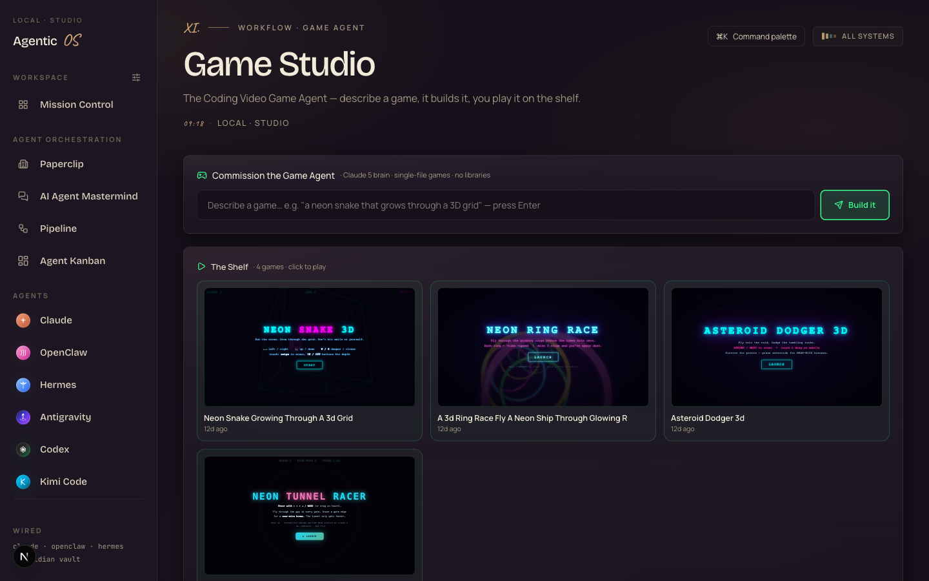
Task: Open Mission Control in the workspace
Action: click(79, 105)
